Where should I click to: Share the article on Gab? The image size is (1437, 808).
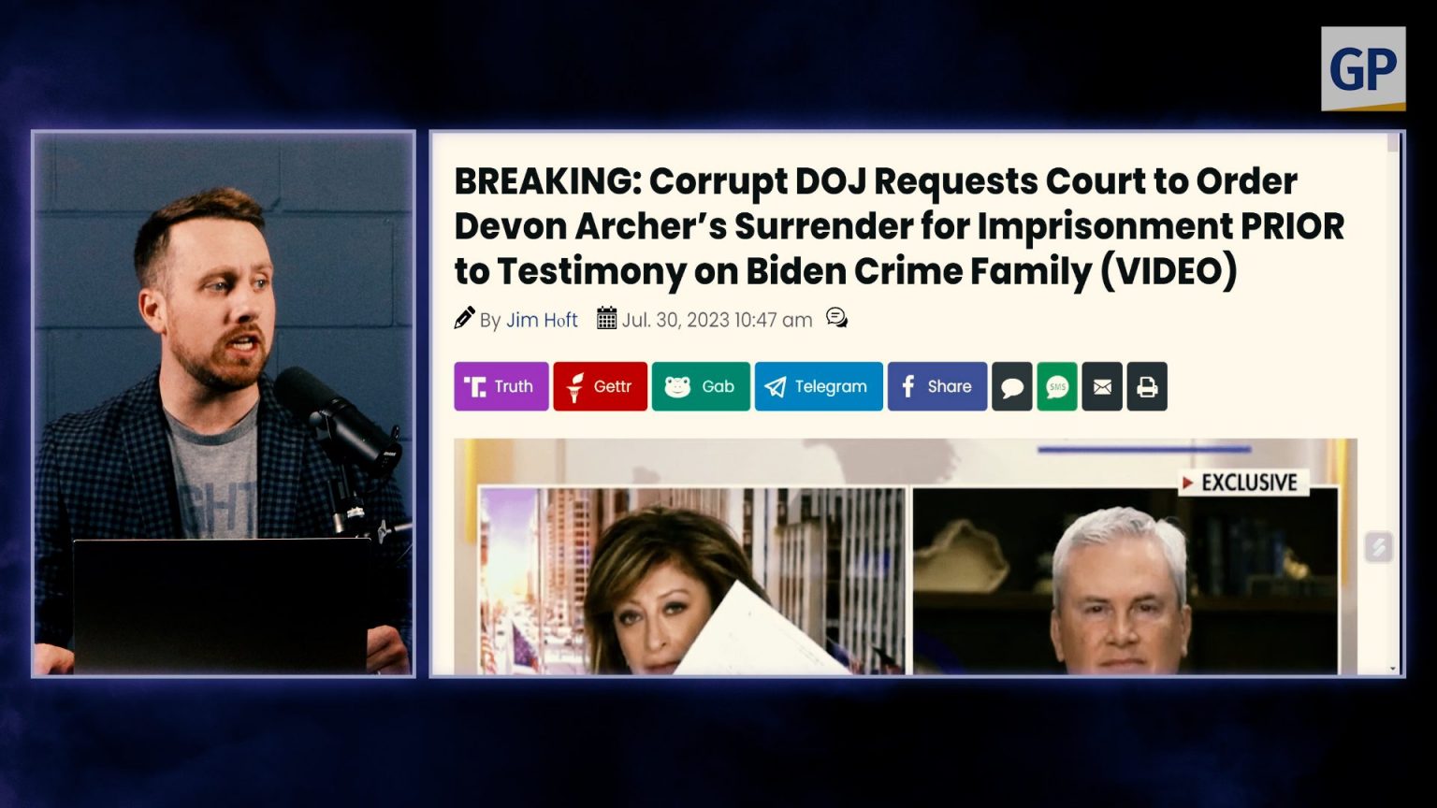pos(700,386)
